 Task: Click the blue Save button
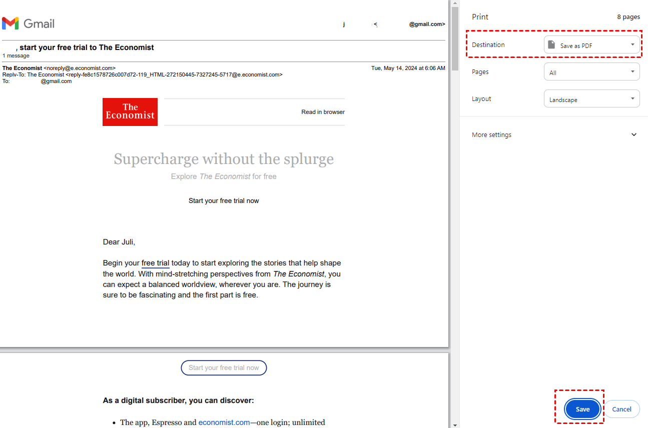582,409
